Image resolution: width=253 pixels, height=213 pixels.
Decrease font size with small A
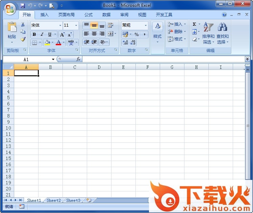[70, 34]
